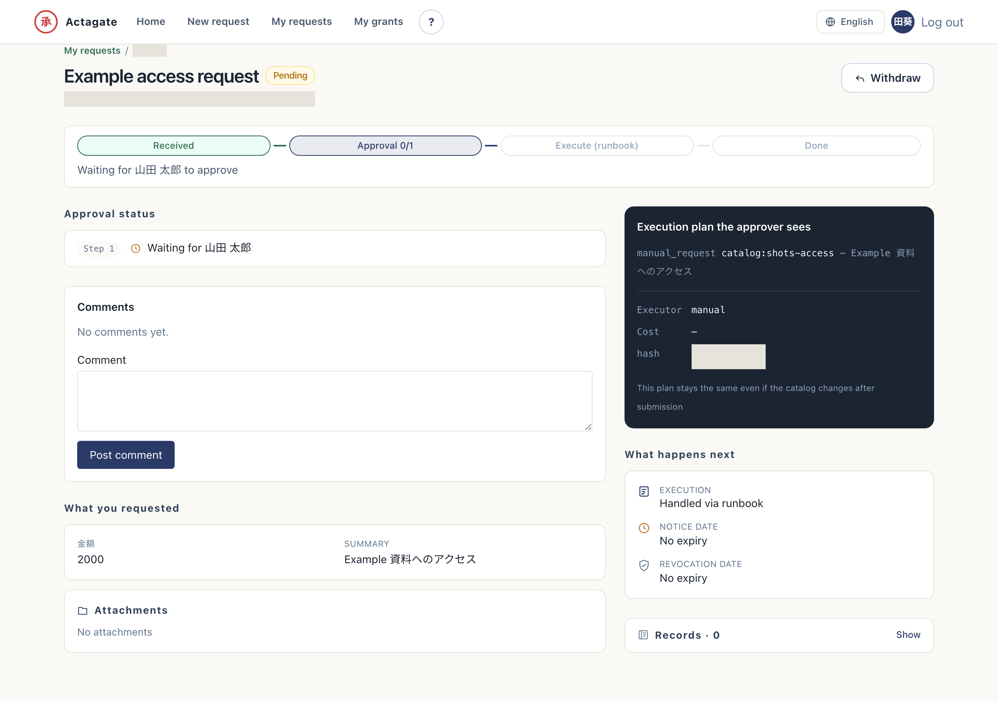This screenshot has height=701, width=998.
Task: Click the clock icon beside Step 1
Action: click(136, 248)
